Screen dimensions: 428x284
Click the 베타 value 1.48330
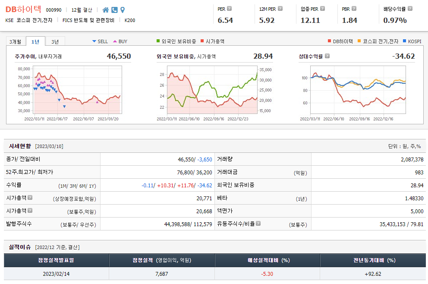point(414,198)
